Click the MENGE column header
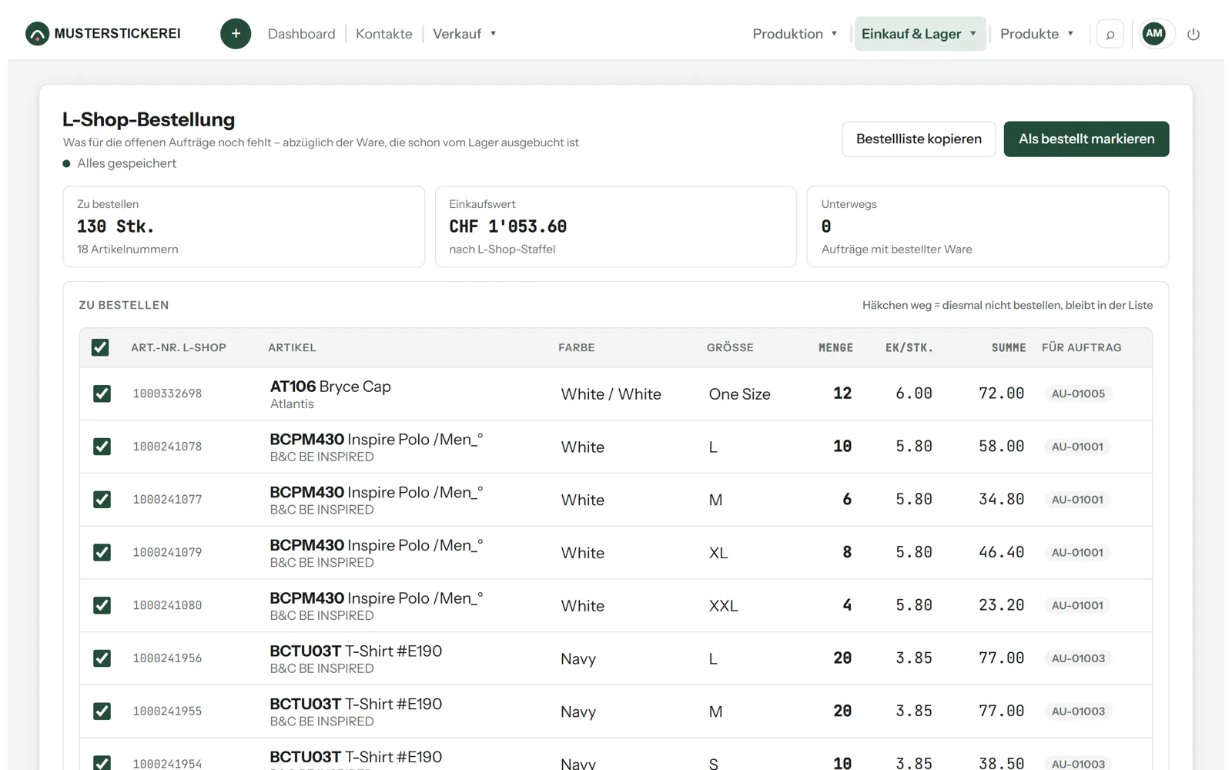The height and width of the screenshot is (770, 1232). [x=835, y=348]
